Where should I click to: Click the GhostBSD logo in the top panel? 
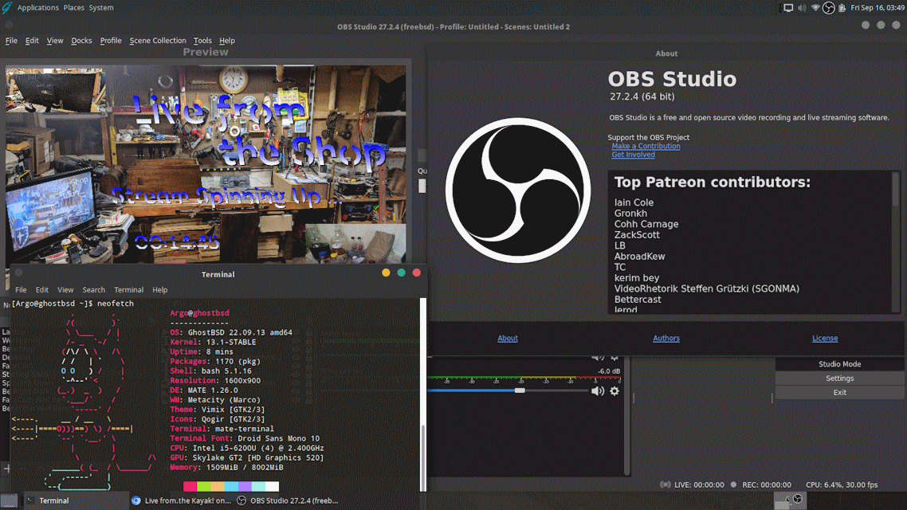point(7,7)
